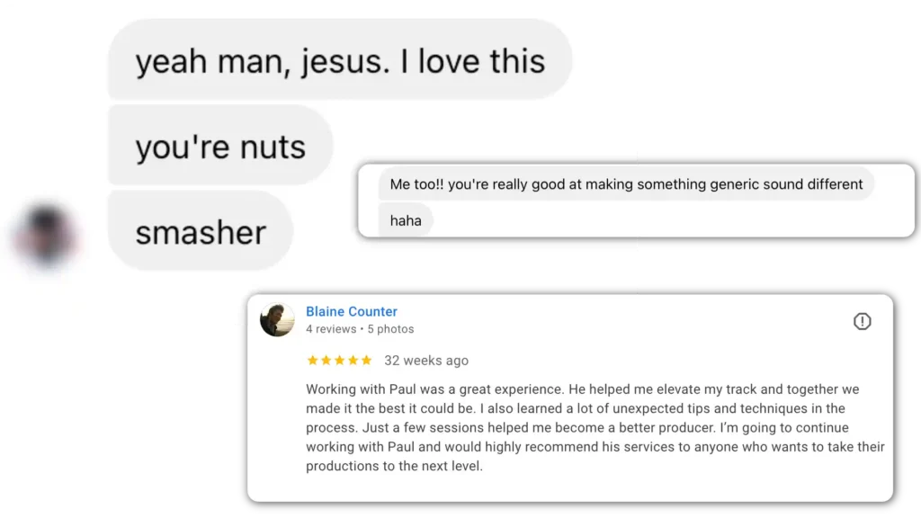
Task: Click the "haha" message bubble
Action: pos(406,220)
